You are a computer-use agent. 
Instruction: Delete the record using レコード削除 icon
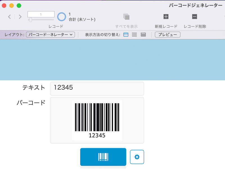pos(194,17)
